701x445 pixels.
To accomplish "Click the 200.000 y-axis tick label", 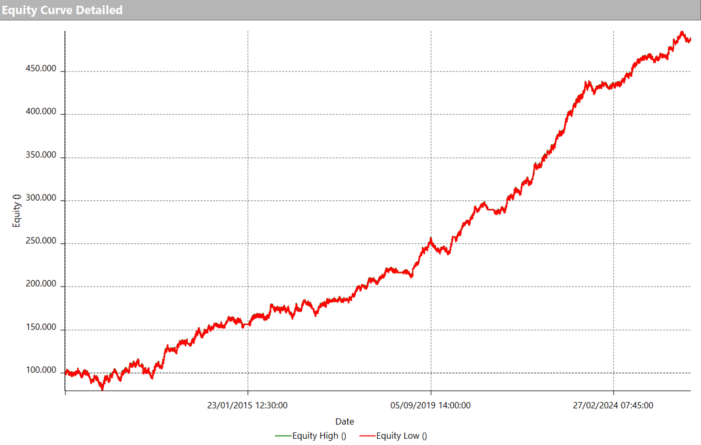I will pos(41,284).
